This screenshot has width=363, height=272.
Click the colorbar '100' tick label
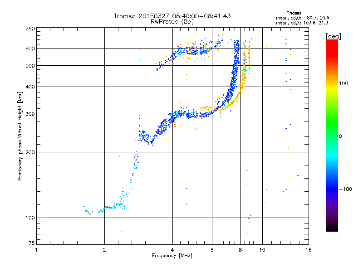(x=343, y=83)
